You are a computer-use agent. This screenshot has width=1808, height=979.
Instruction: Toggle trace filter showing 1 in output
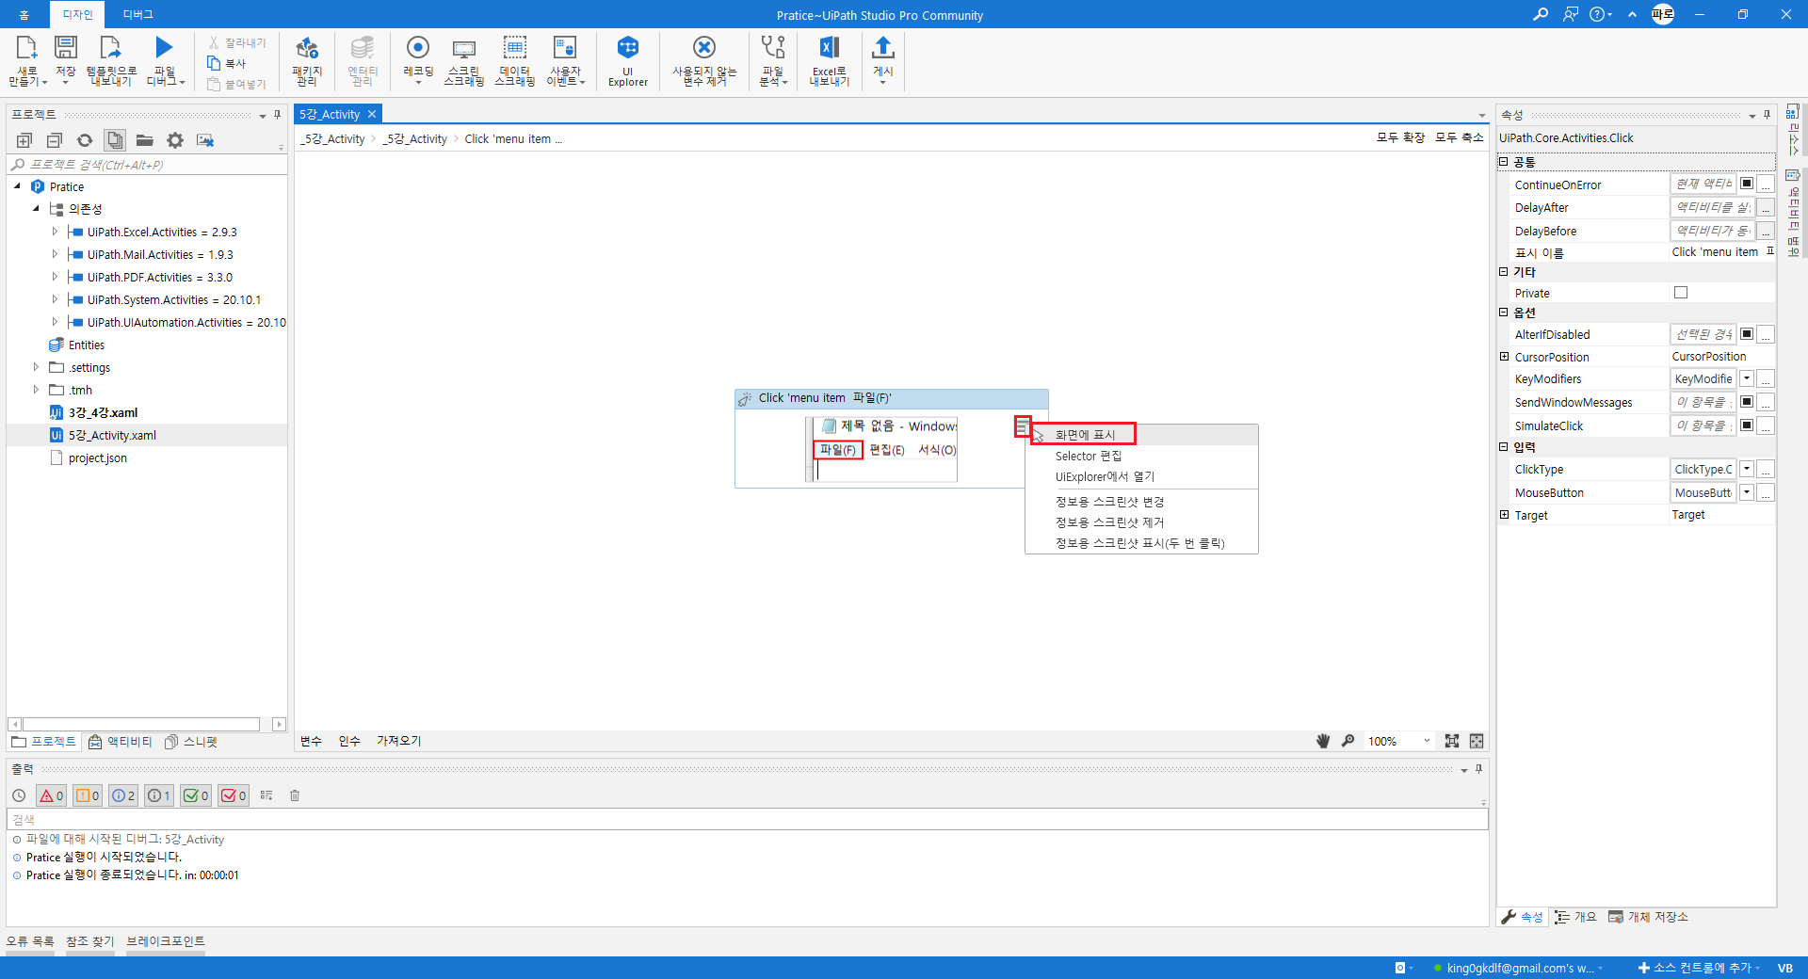(159, 795)
